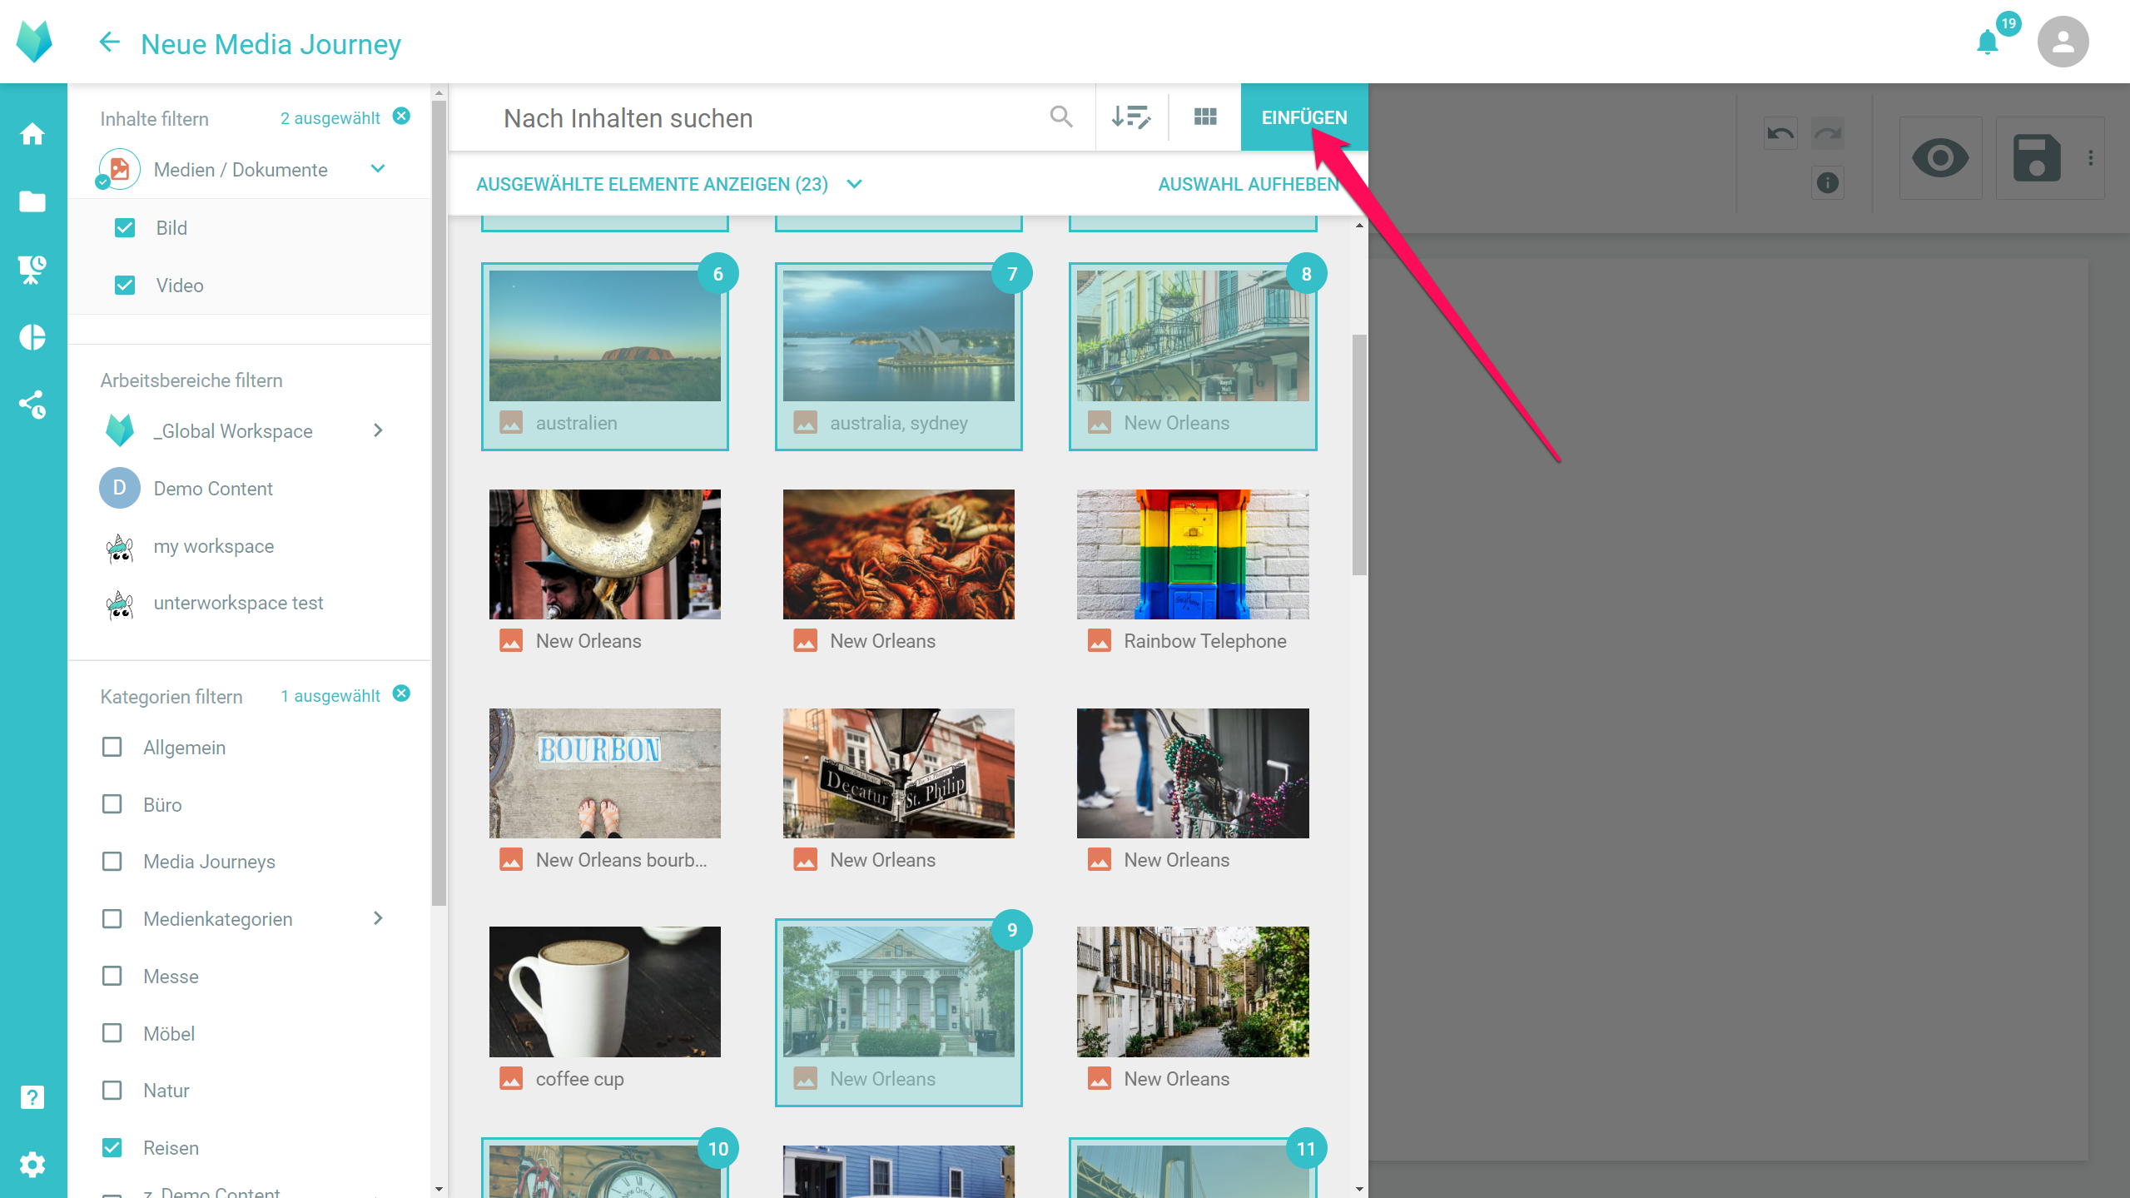Click the content grid vertical scrollbar

tap(1359, 455)
